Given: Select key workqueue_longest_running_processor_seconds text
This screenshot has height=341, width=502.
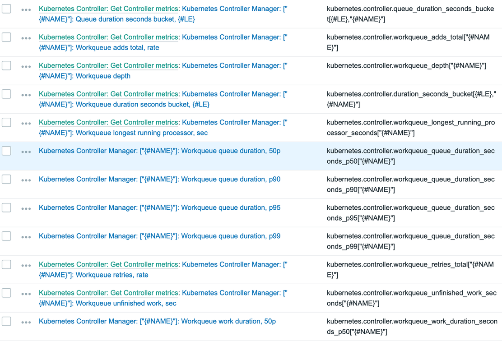Looking at the screenshot, I should click(x=411, y=128).
